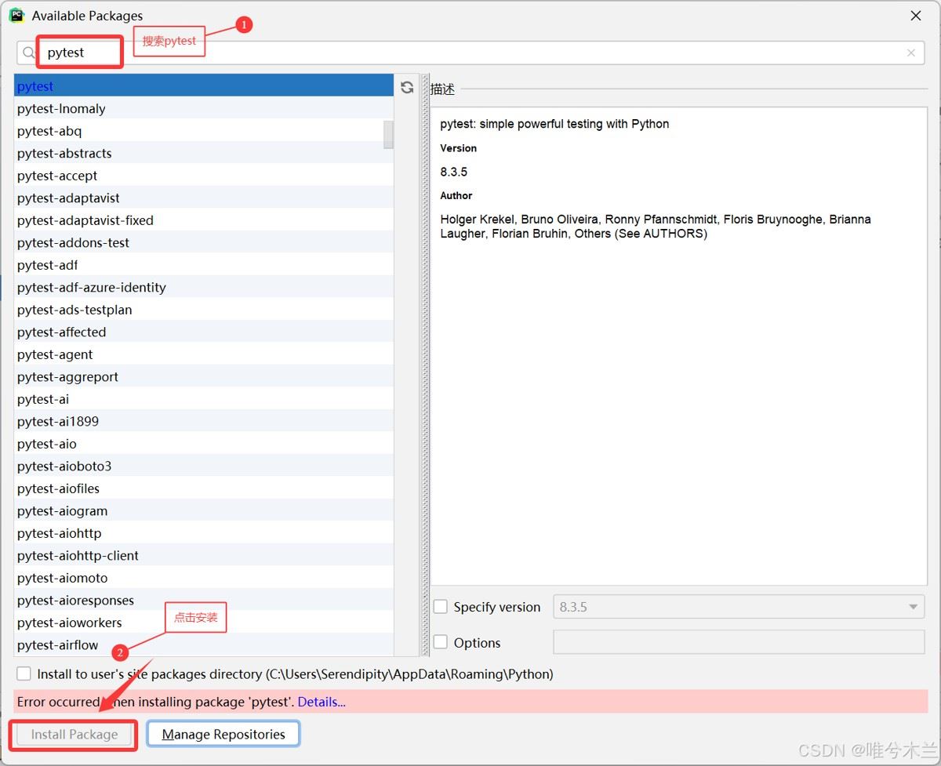
Task: Click the package list vertical scrollbar thumb
Action: tap(388, 134)
